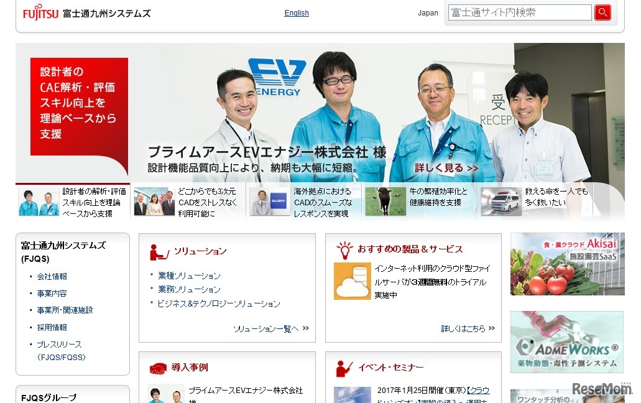Open 業務ソリューション link

coord(189,289)
